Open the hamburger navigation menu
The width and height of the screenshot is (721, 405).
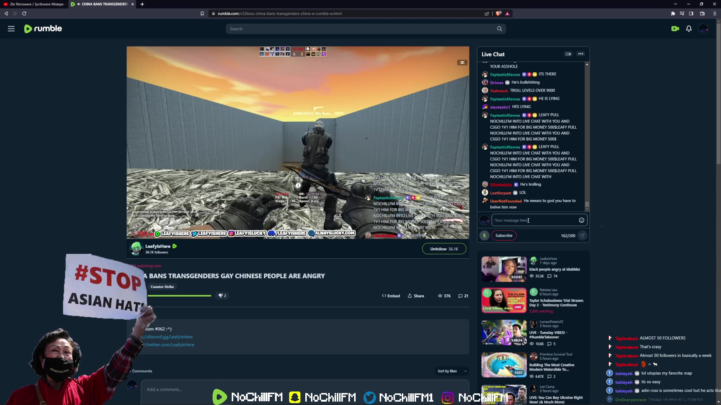coord(11,29)
